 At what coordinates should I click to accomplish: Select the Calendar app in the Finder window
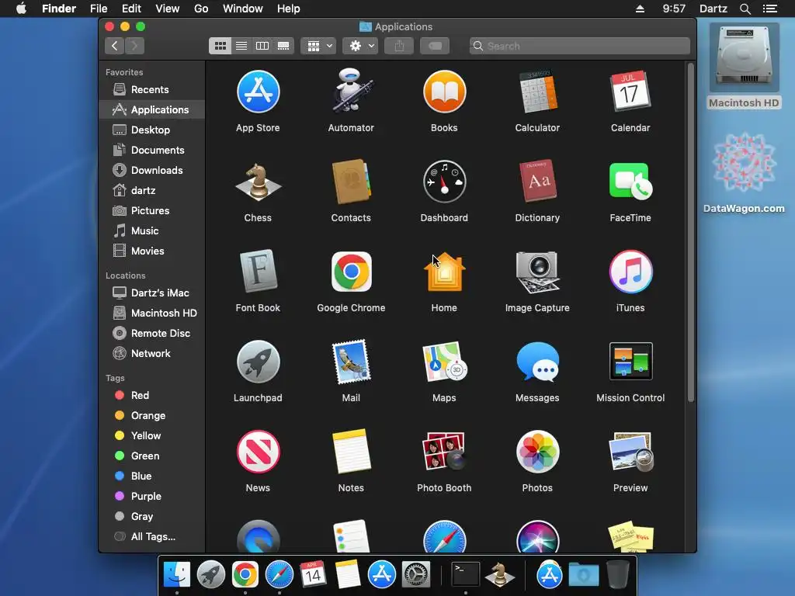click(630, 92)
